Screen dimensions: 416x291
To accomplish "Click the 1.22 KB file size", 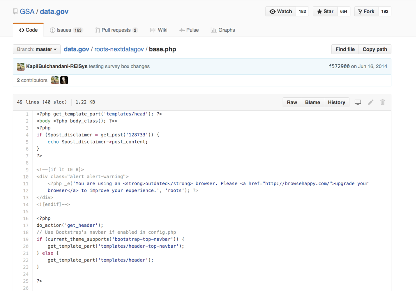I will [85, 102].
